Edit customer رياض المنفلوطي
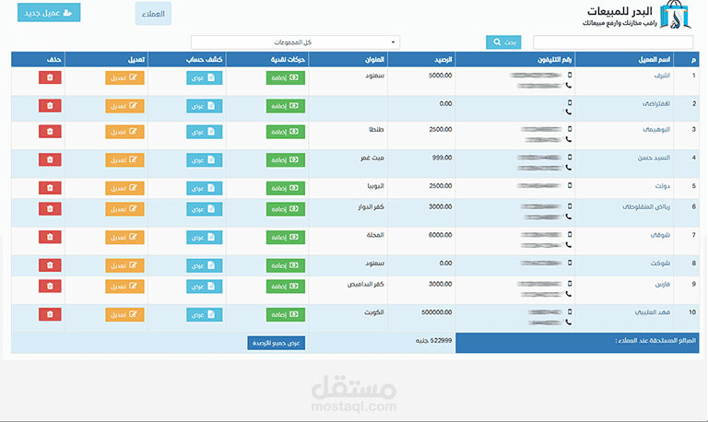 coord(124,208)
